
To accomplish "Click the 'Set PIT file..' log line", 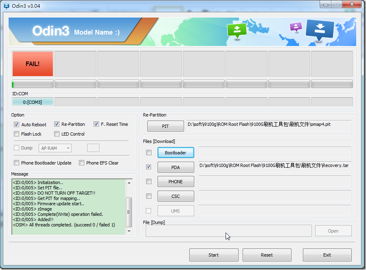I will coord(37,188).
